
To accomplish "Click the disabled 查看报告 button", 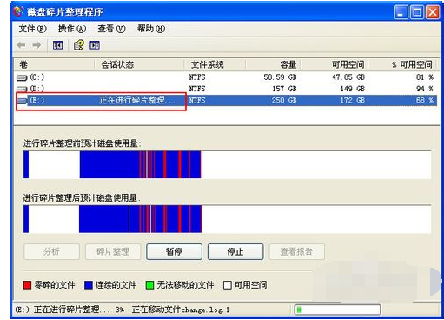I will 297,251.
